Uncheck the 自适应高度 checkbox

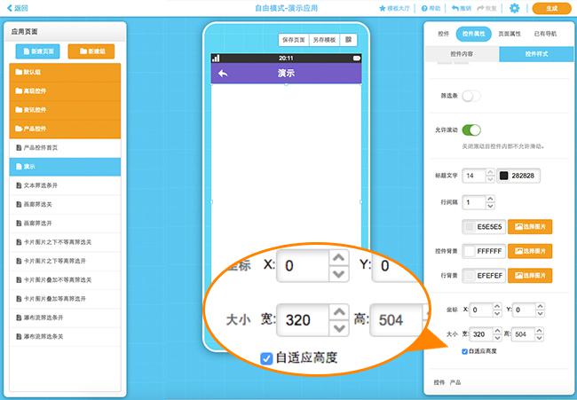point(465,352)
